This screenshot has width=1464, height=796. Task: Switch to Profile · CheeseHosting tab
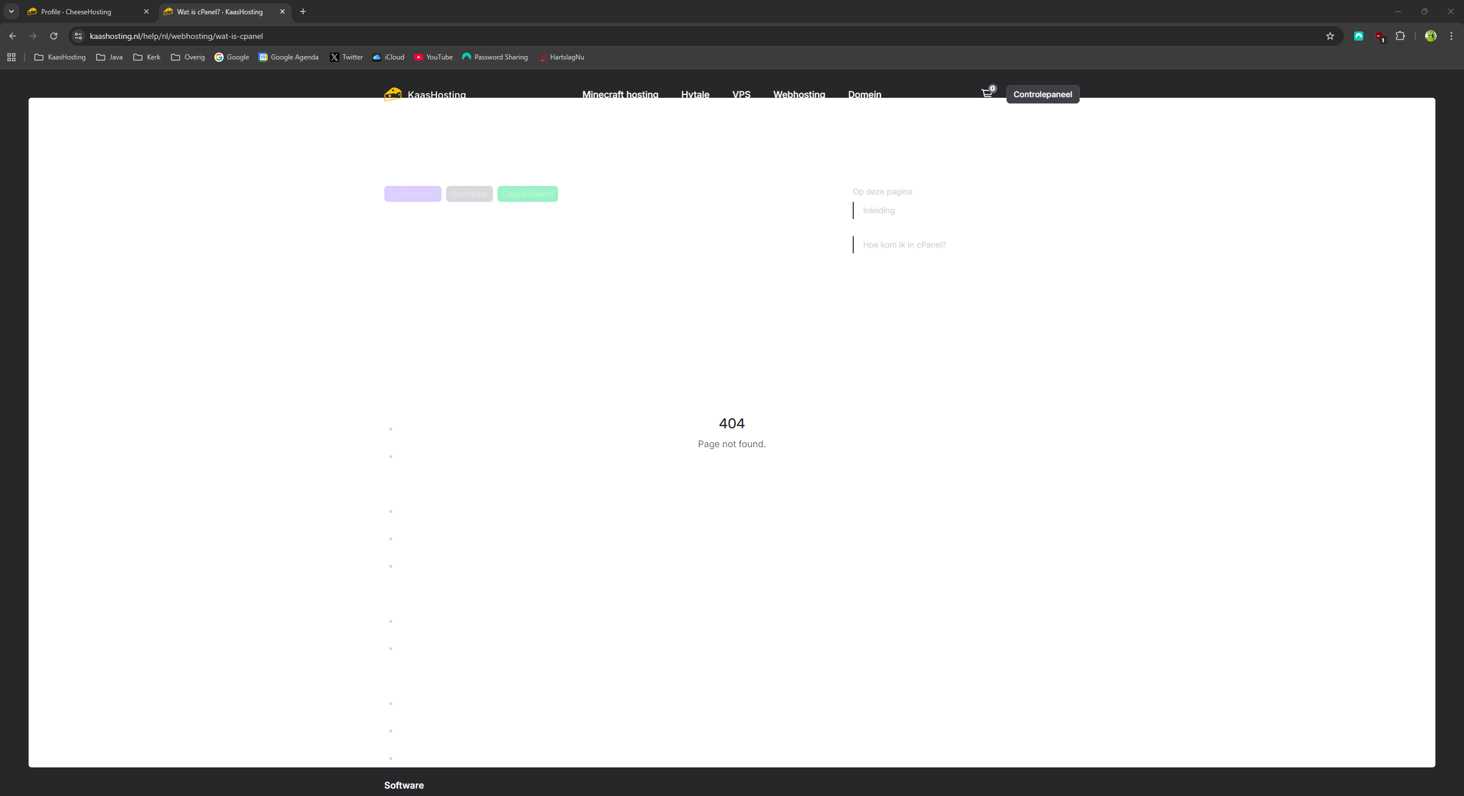pyautogui.click(x=86, y=11)
